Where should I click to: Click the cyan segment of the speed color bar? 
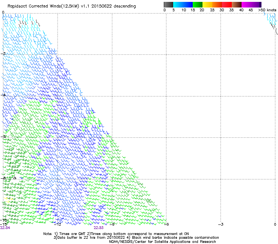click(x=178, y=5)
